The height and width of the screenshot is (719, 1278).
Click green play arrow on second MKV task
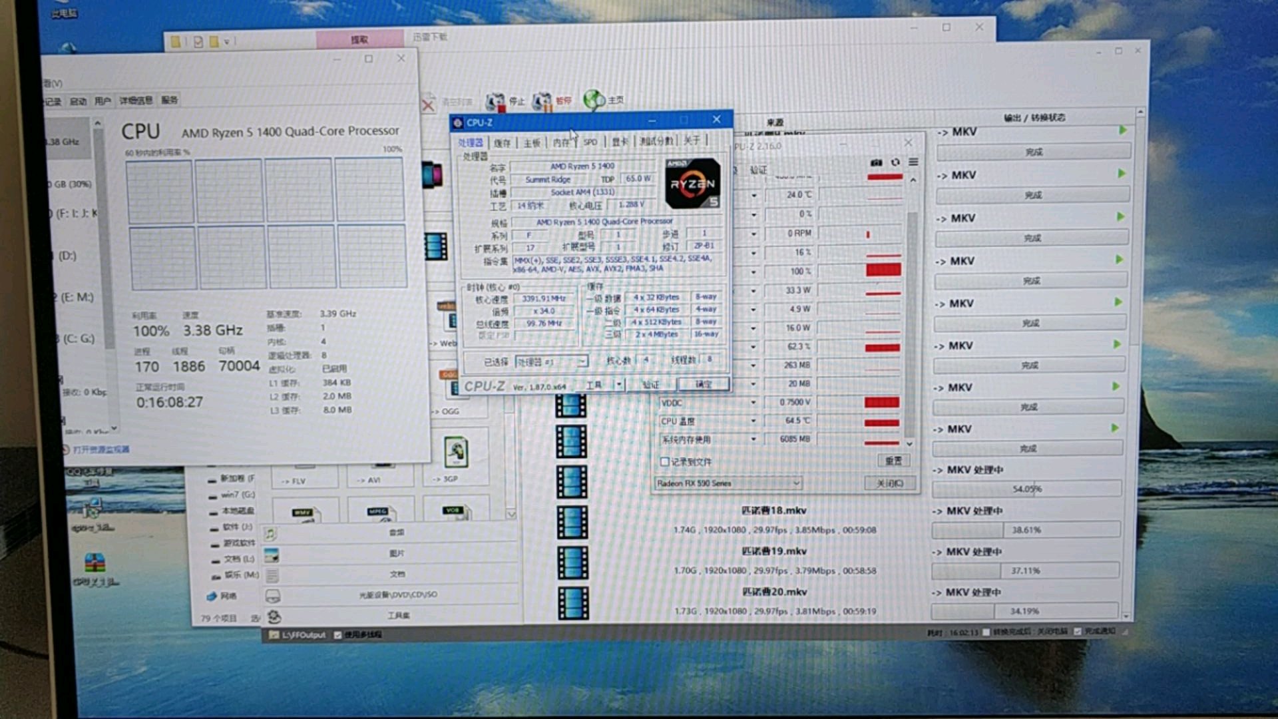pyautogui.click(x=1122, y=174)
